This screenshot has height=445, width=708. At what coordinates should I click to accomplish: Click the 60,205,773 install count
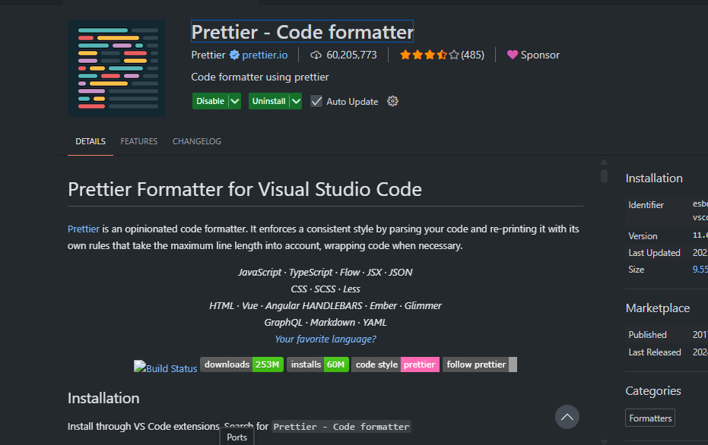click(351, 55)
